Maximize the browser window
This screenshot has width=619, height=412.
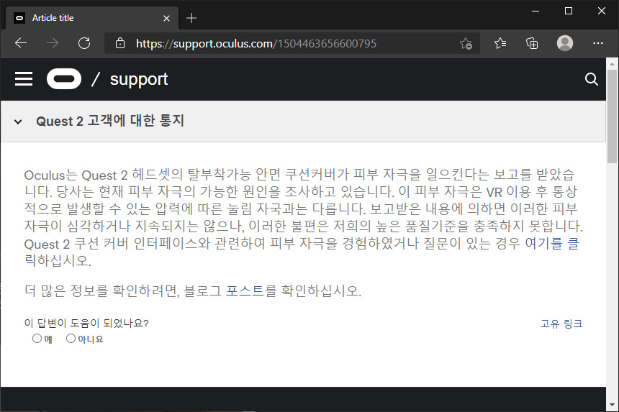click(x=569, y=11)
